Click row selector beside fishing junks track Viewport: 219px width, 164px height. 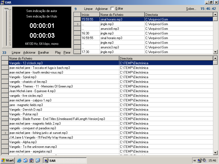click(x=5, y=133)
